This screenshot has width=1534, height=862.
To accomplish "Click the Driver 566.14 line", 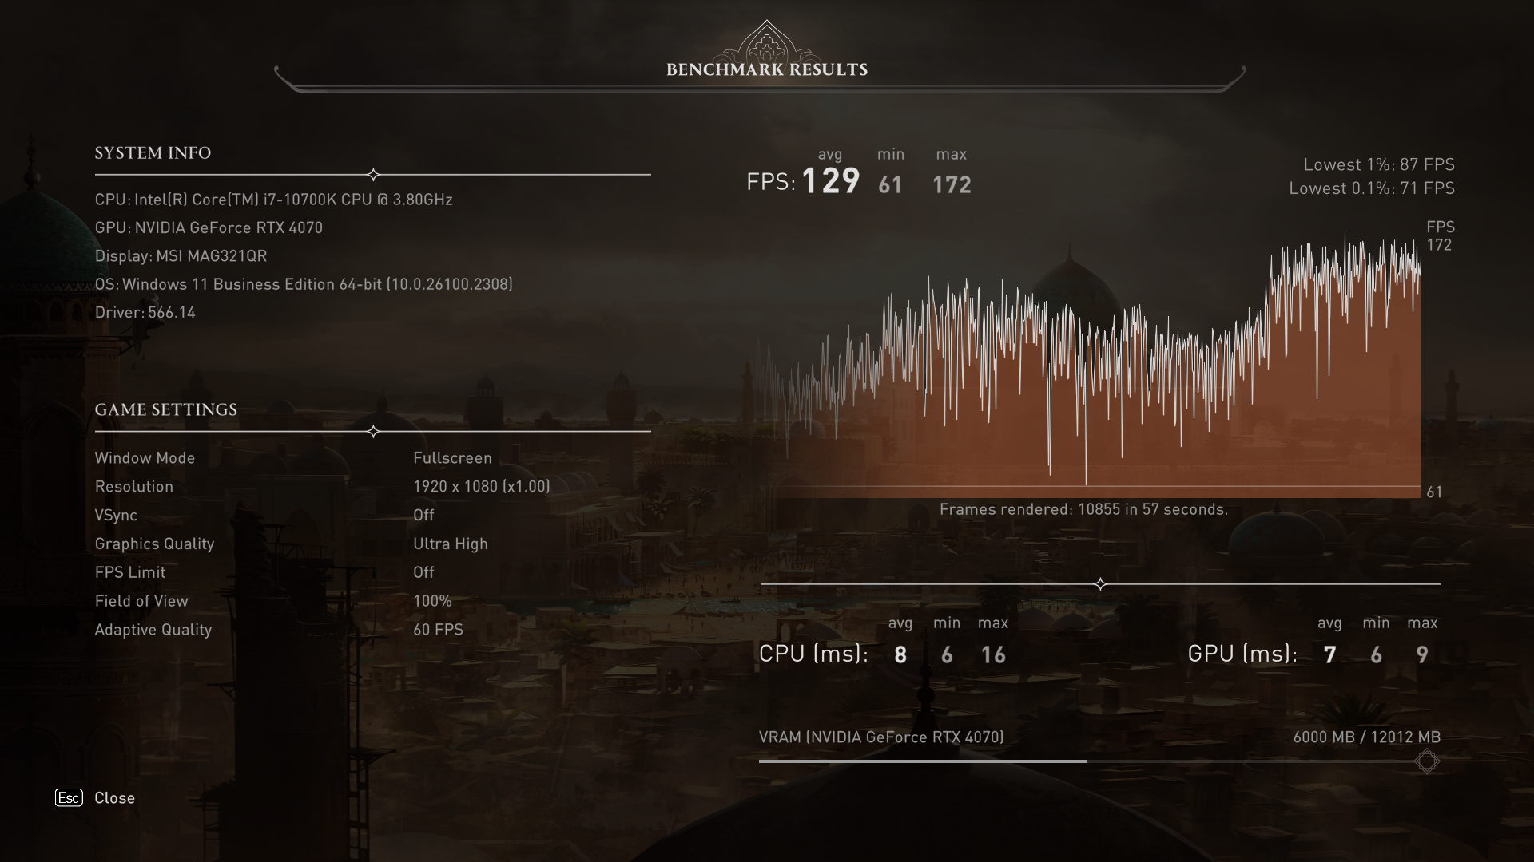I will pyautogui.click(x=145, y=313).
